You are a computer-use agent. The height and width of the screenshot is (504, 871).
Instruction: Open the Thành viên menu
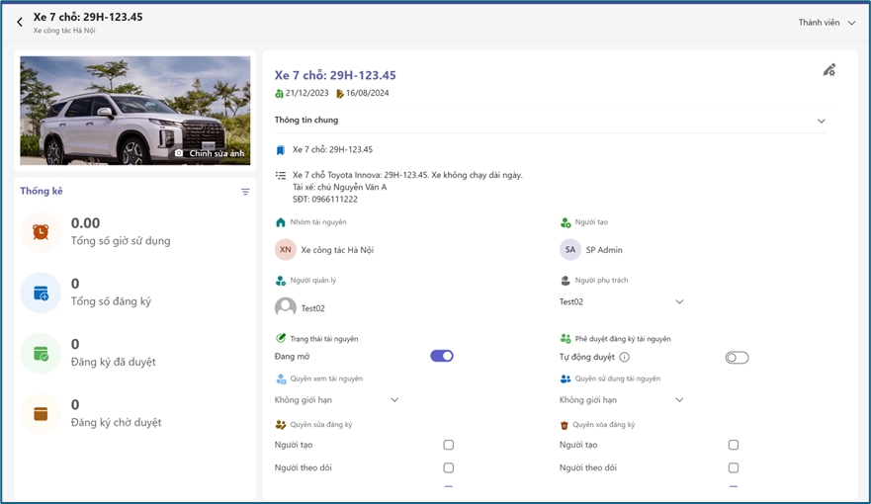(827, 23)
